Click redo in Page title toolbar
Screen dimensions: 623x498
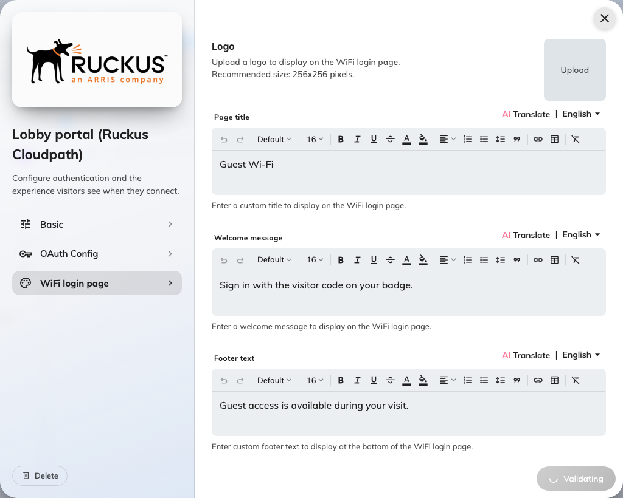pos(240,139)
